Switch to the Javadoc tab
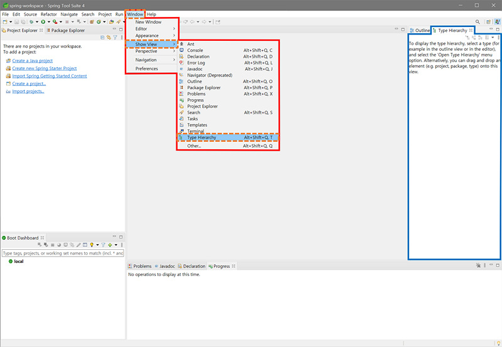The height and width of the screenshot is (347, 502). (x=164, y=266)
